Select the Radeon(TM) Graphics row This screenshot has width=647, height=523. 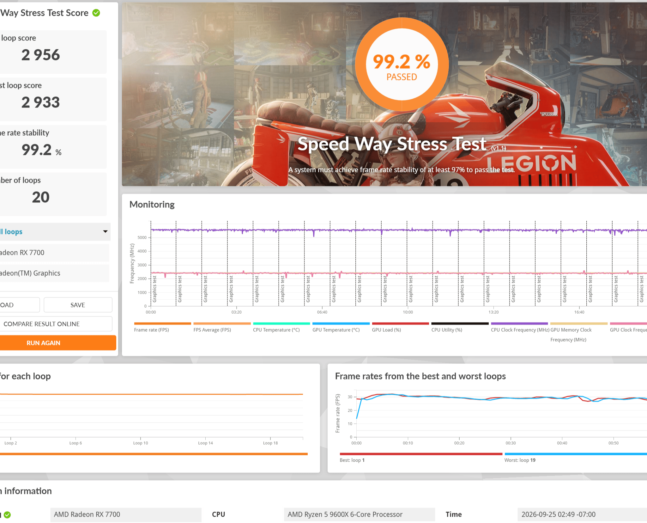pos(54,273)
